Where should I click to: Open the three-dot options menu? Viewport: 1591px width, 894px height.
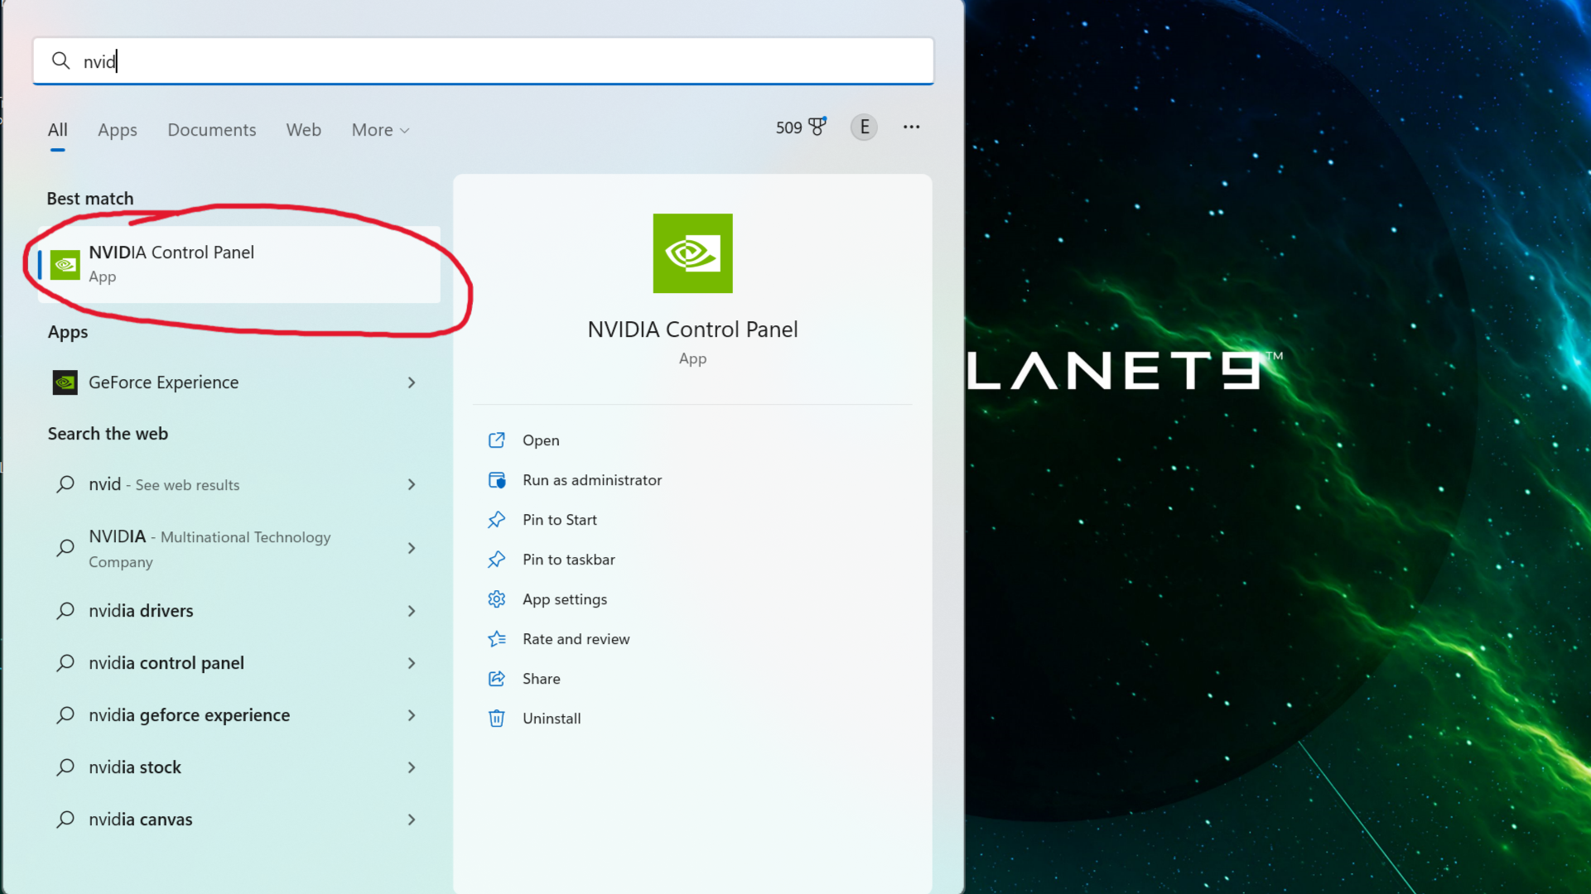(911, 127)
